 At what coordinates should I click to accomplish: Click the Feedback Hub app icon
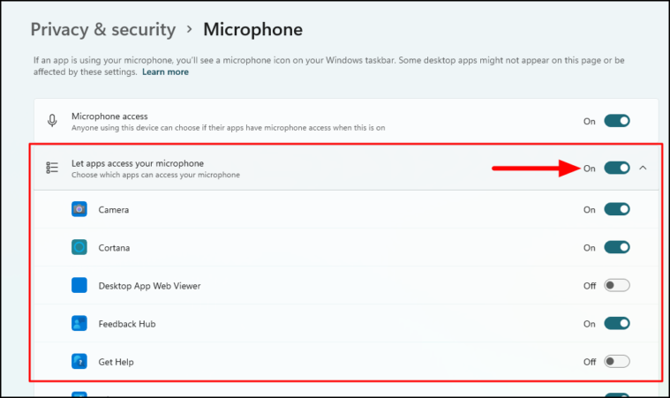[79, 324]
